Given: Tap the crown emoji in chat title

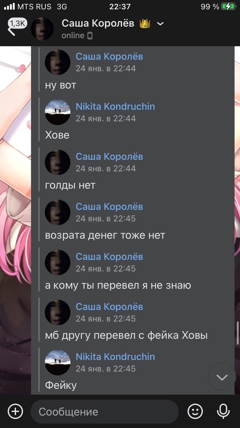Looking at the screenshot, I should coord(145,23).
